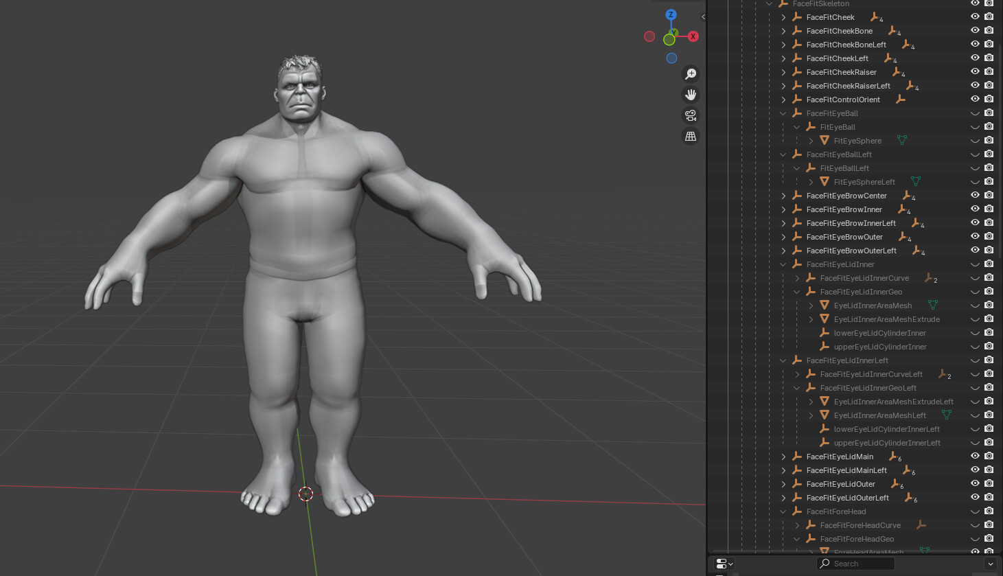1003x576 pixels.
Task: Click the child-count icon next to FaceFitEyeLidInnerCurve
Action: click(931, 278)
